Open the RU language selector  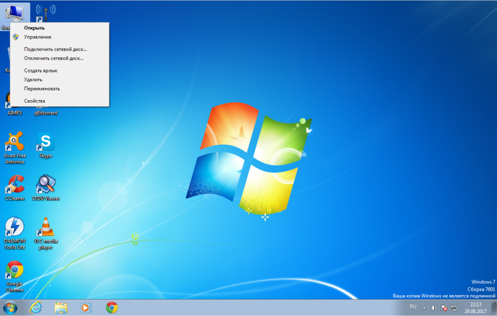coord(413,307)
